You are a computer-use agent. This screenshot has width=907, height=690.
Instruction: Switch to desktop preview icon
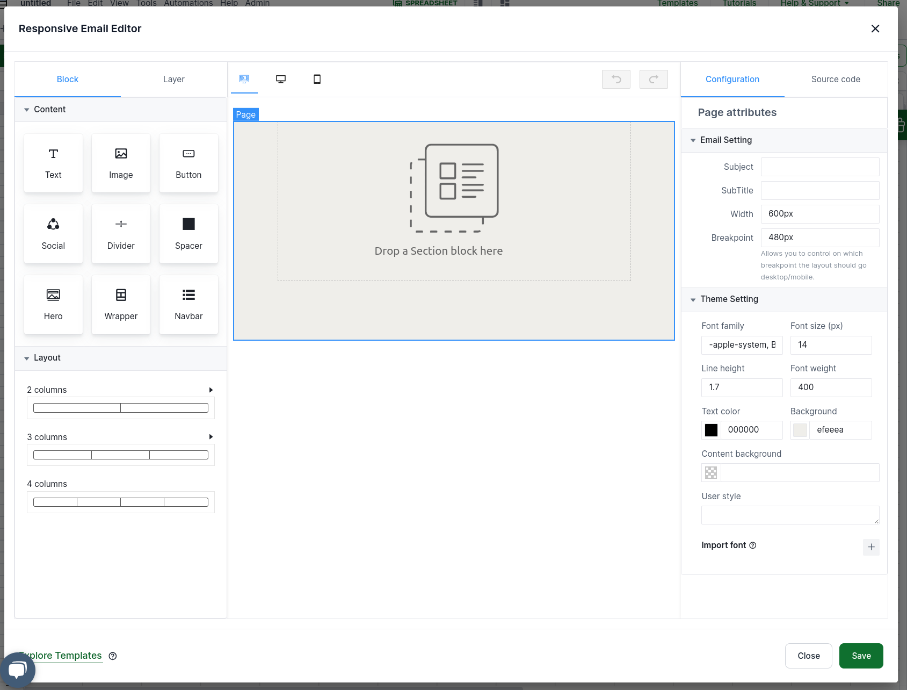point(281,79)
